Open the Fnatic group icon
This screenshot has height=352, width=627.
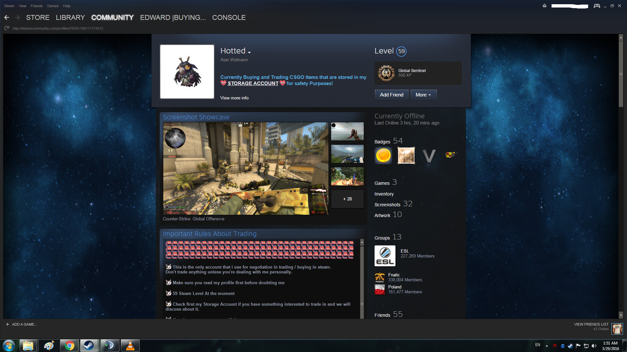379,277
